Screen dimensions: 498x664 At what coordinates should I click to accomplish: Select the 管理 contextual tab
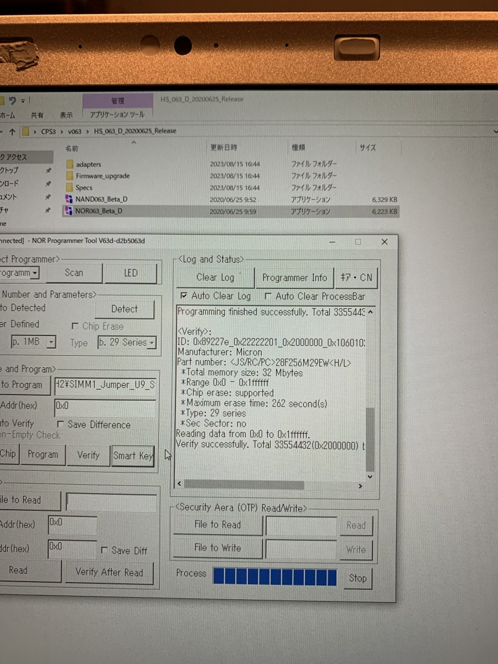[118, 101]
